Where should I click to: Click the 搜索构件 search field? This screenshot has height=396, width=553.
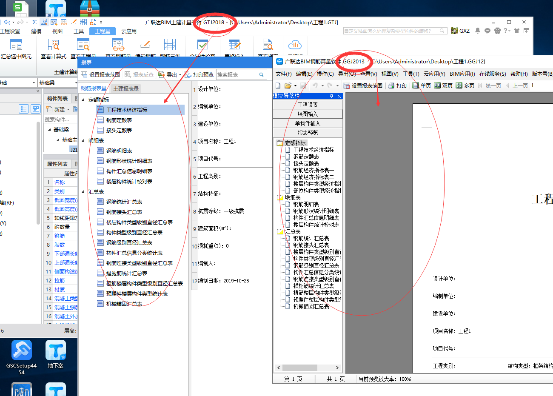tap(60, 119)
